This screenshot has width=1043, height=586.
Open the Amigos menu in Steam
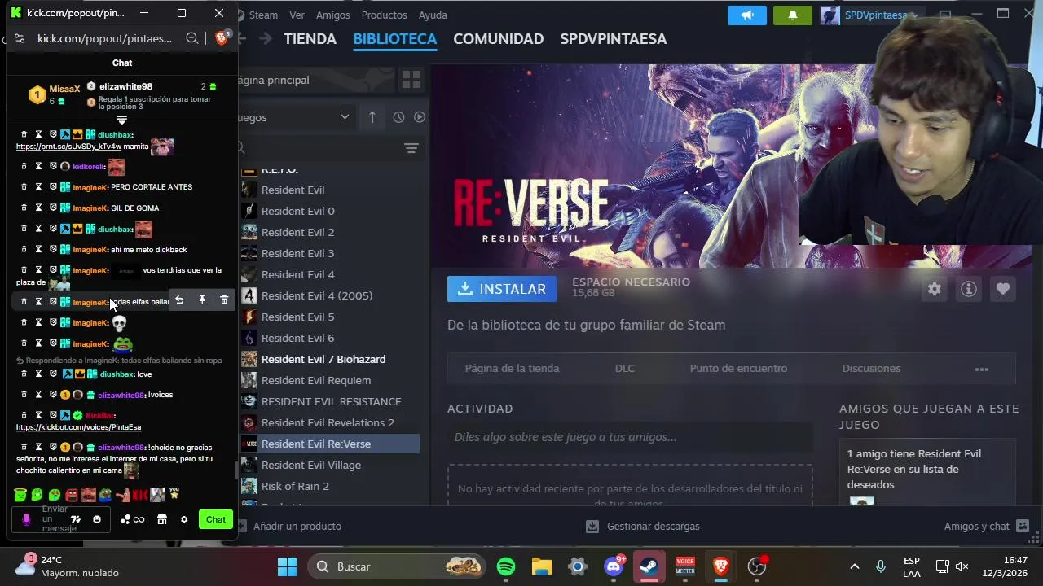(332, 15)
